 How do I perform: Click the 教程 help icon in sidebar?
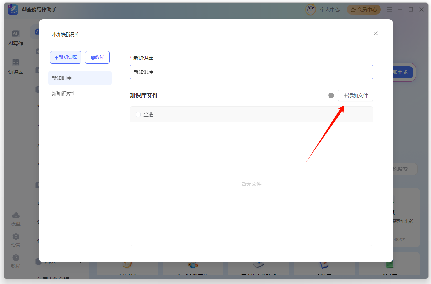click(x=16, y=258)
